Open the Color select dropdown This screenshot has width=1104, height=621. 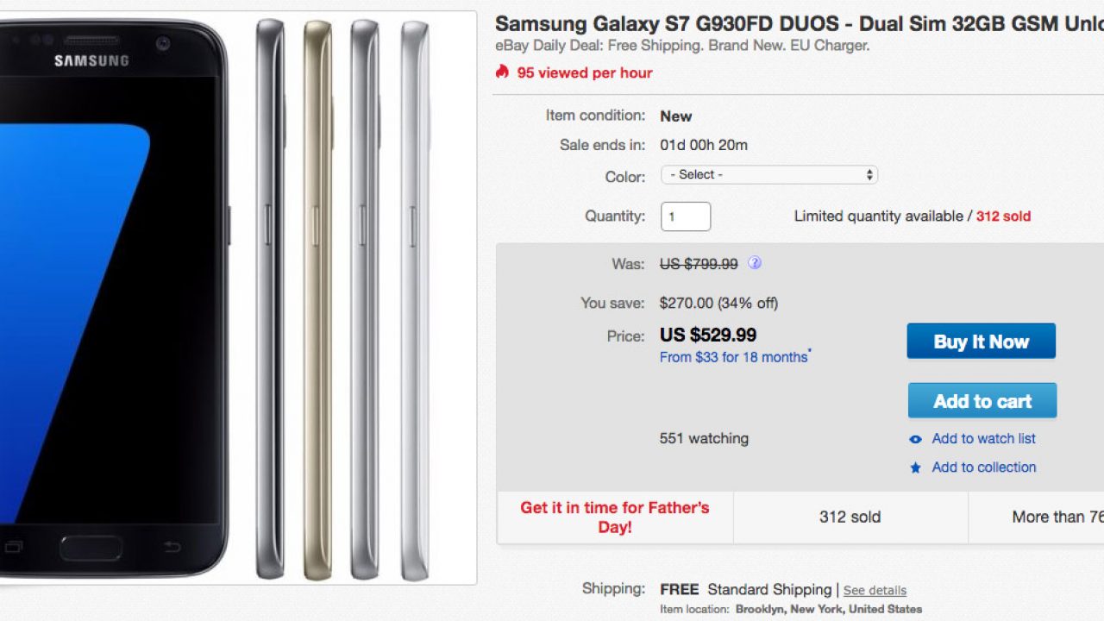click(769, 175)
